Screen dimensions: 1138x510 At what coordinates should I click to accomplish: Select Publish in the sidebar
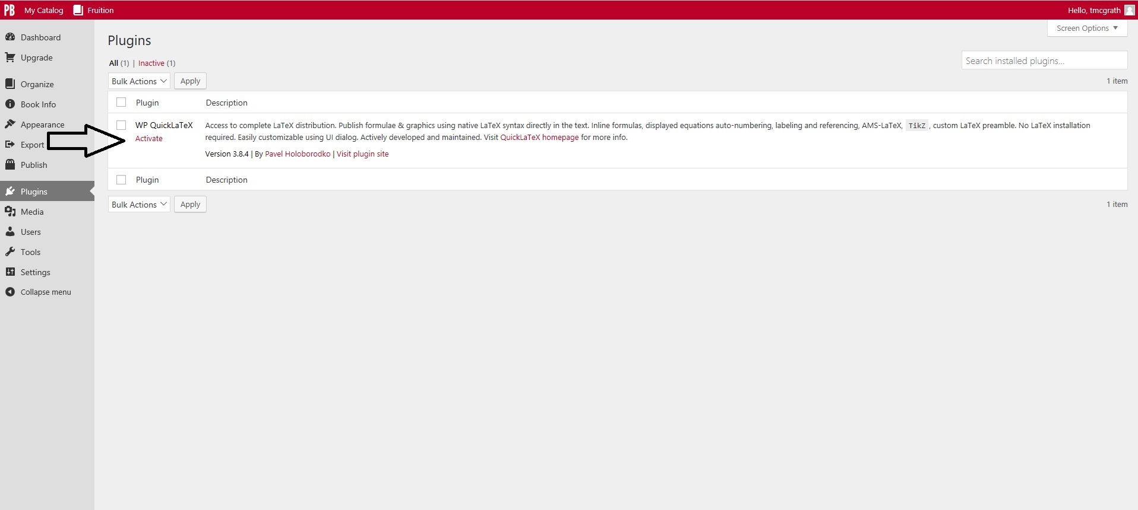[34, 165]
